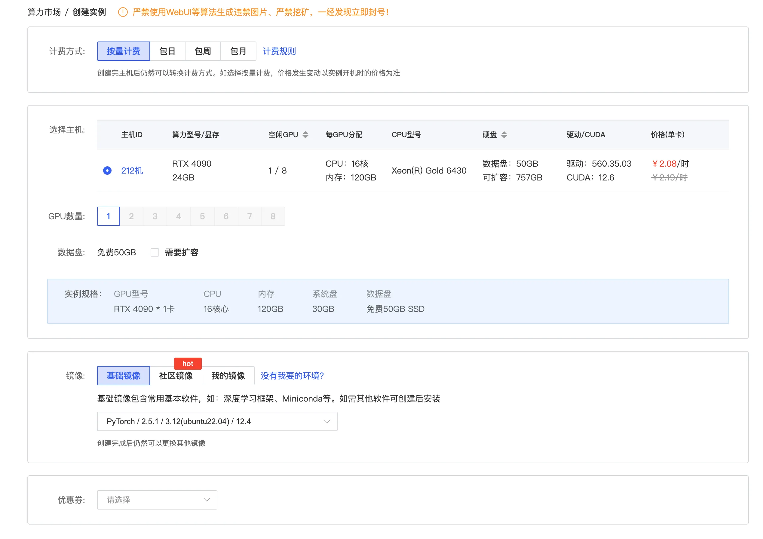Select GPU count 1
This screenshot has width=763, height=539.
[x=108, y=216]
